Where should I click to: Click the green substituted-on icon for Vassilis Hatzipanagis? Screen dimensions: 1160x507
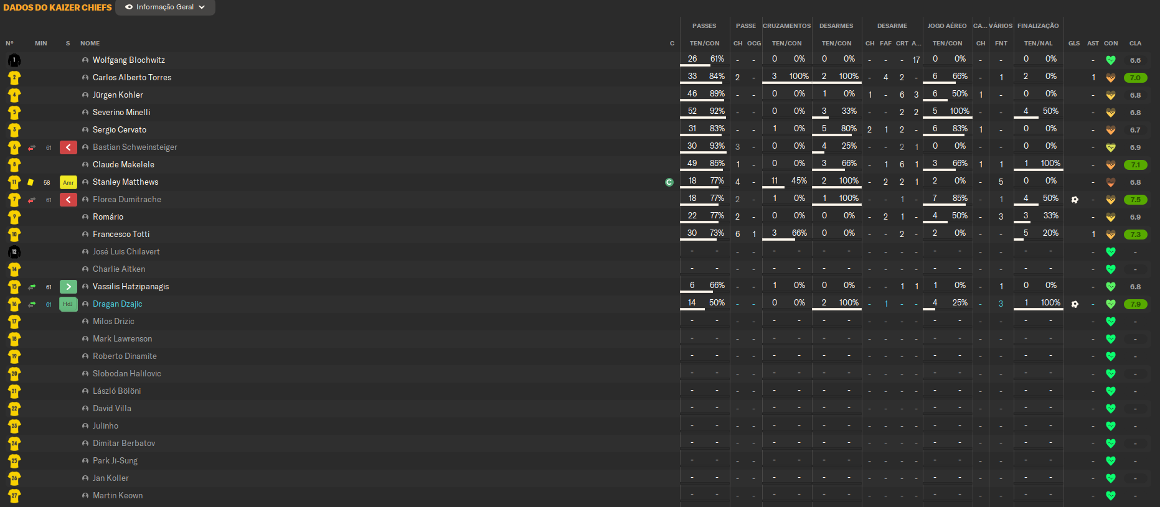tap(68, 287)
